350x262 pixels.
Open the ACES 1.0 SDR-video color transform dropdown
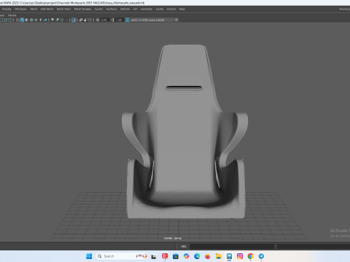(x=155, y=20)
